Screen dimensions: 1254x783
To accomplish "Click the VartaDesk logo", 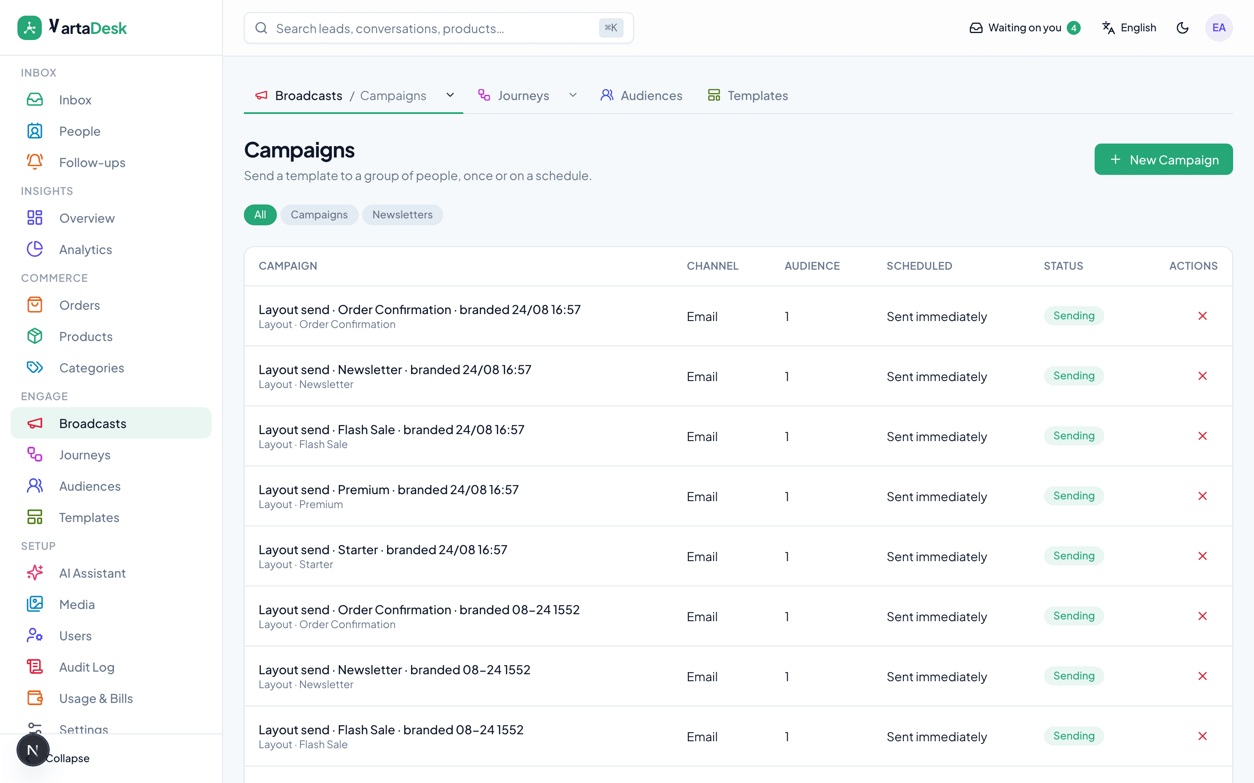I will 72,28.
